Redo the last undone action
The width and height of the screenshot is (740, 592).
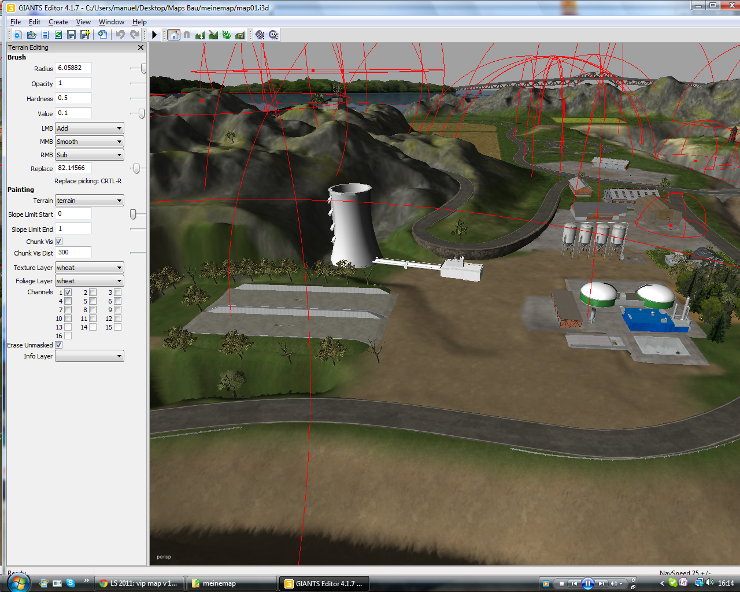point(134,35)
